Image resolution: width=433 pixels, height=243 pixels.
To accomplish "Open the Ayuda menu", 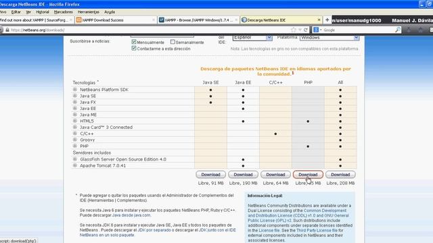I will 110,12.
